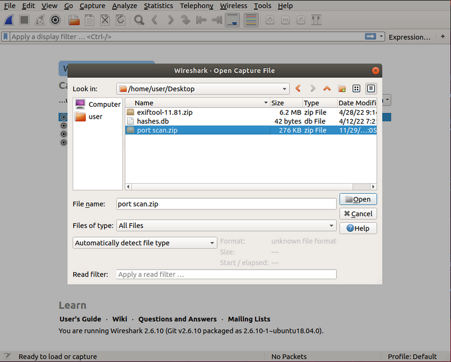Click the open capture file folder icon

74,20
